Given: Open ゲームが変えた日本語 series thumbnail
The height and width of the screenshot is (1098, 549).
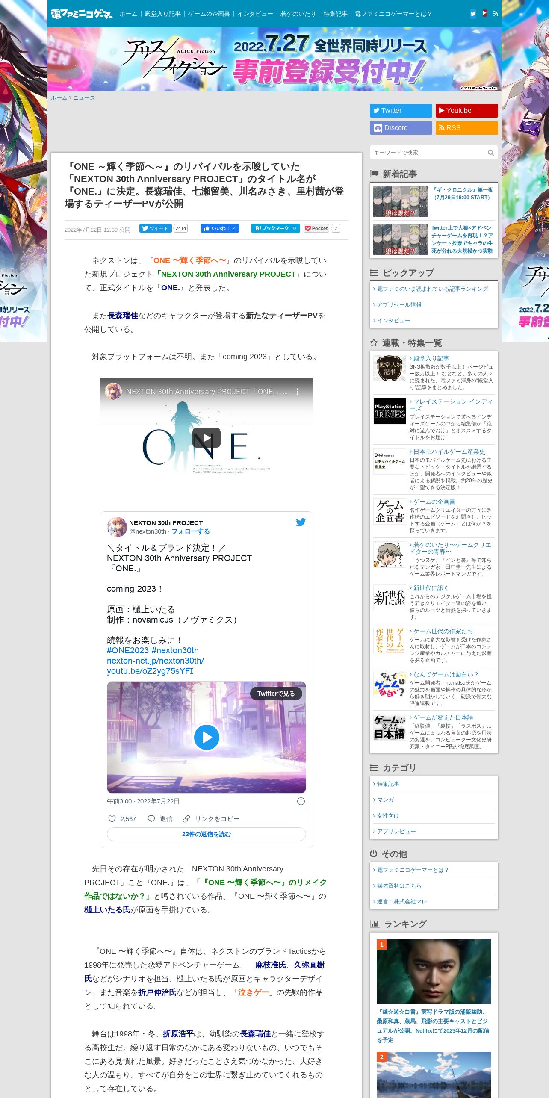Looking at the screenshot, I should tap(390, 727).
